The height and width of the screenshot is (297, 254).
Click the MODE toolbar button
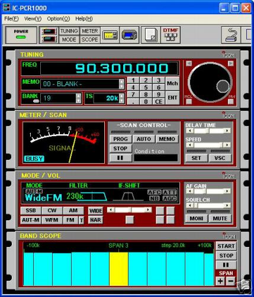[x=69, y=39]
